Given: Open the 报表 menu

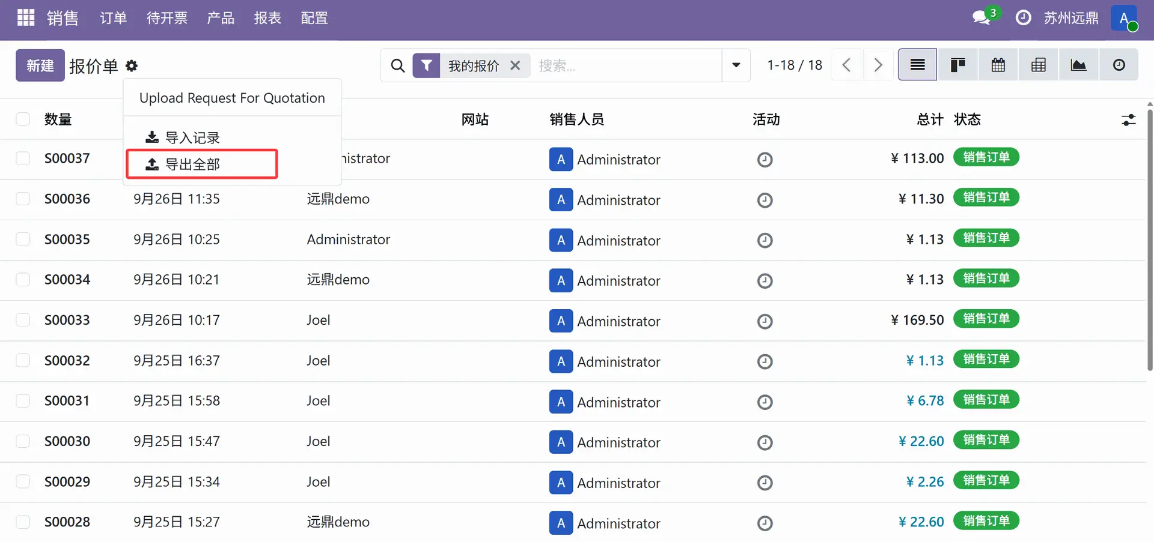Looking at the screenshot, I should (x=267, y=18).
